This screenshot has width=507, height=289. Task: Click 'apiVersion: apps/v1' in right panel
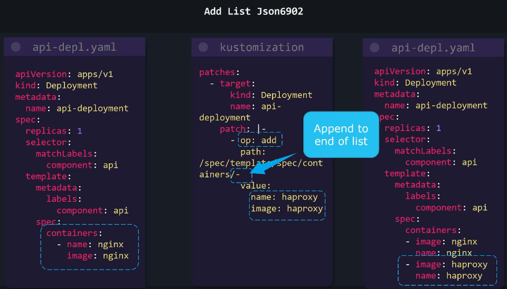tap(423, 71)
